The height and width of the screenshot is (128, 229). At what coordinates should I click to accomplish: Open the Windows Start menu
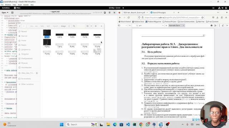click(x=62, y=124)
